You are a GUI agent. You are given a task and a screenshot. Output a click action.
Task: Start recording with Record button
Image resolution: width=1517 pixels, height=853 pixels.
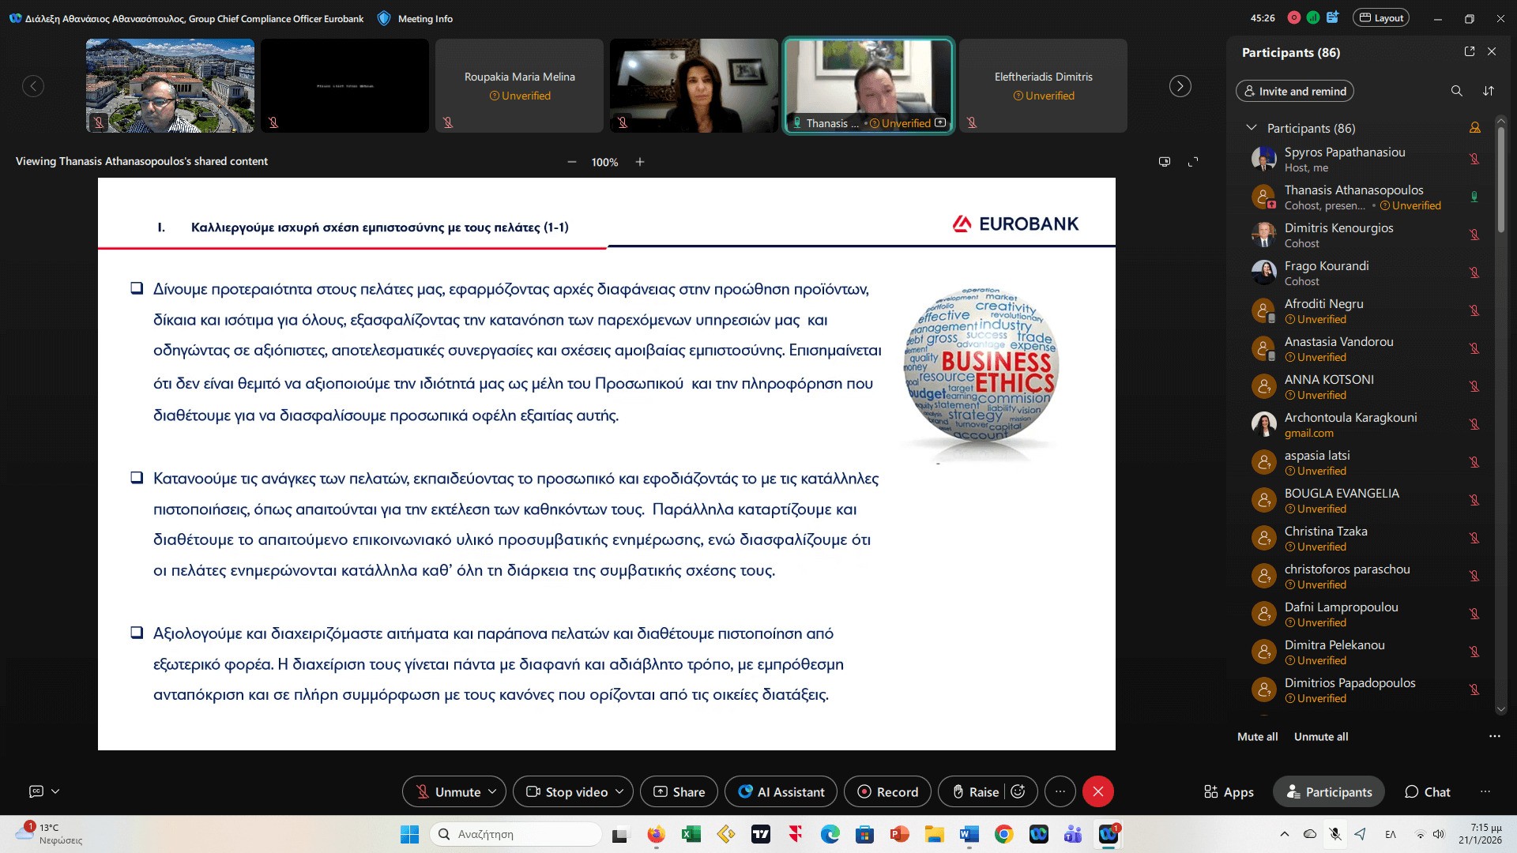tap(887, 791)
